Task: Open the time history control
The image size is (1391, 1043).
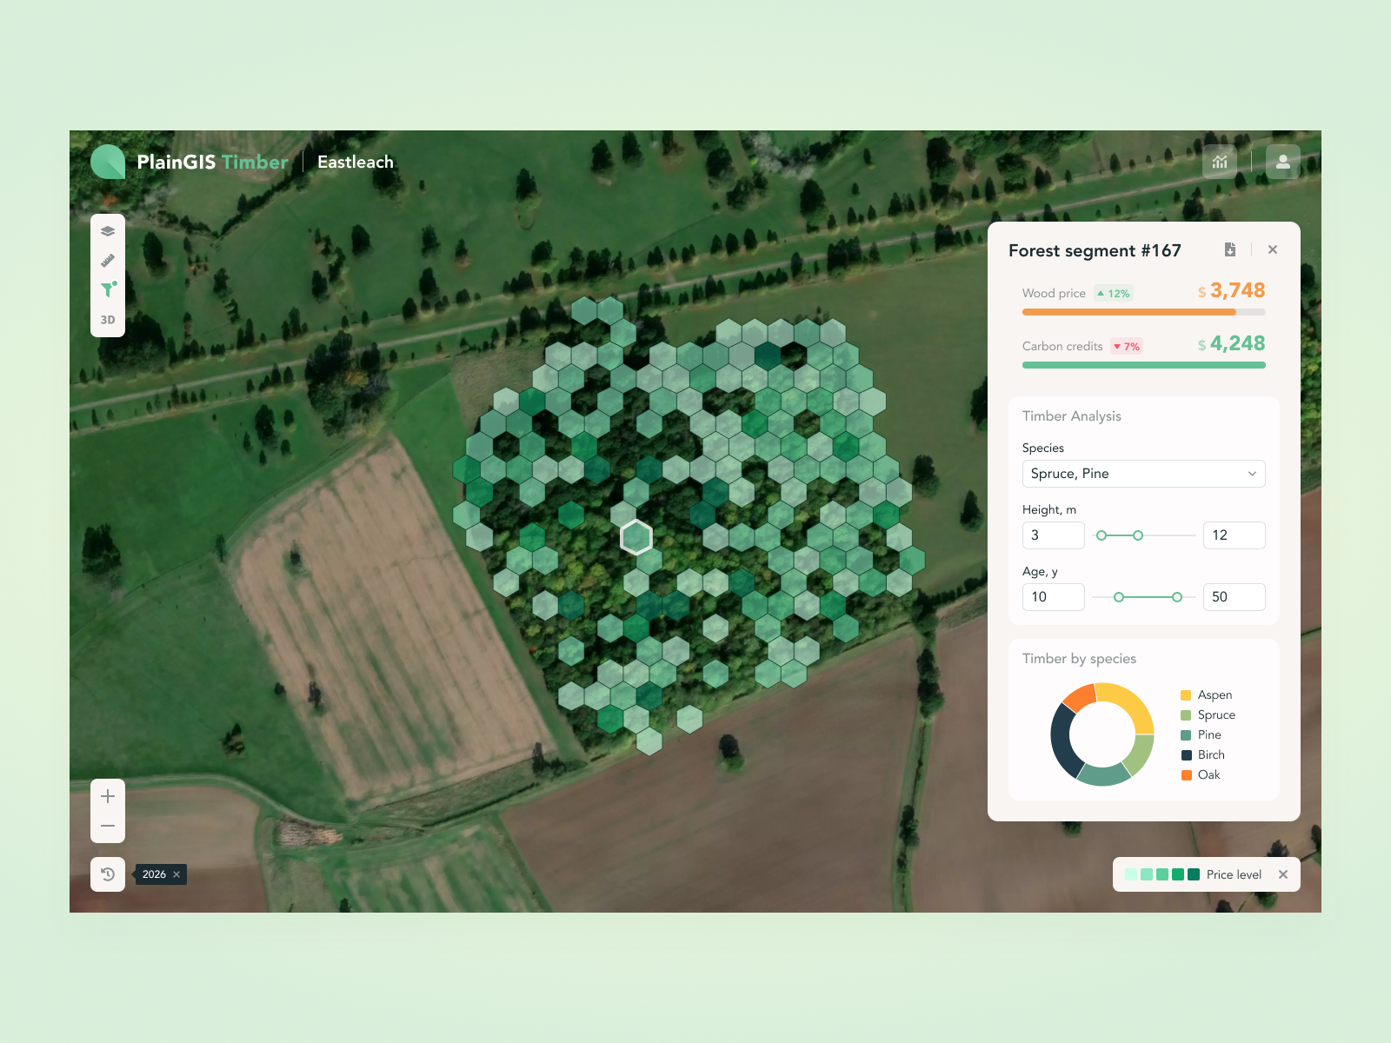Action: pyautogui.click(x=107, y=874)
